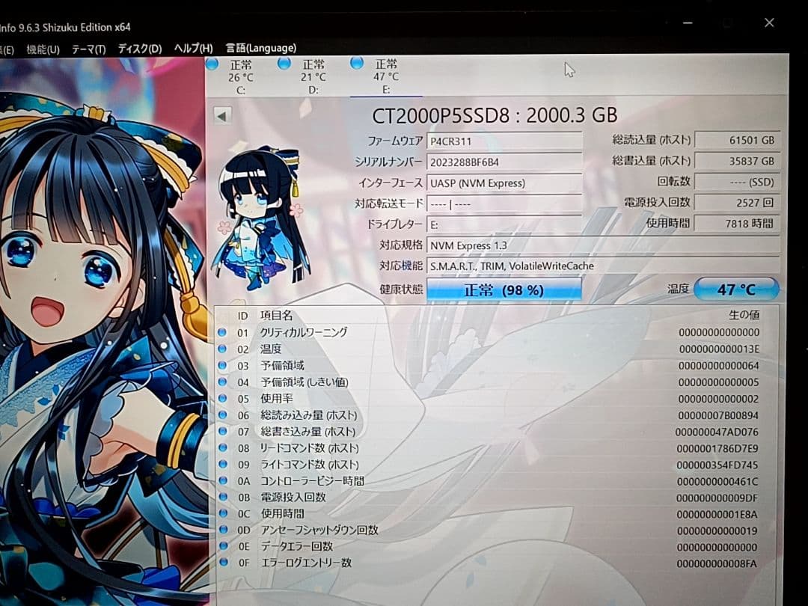Viewport: 808px width, 606px height.
Task: Click the status dot for row 0C
Action: [x=223, y=513]
